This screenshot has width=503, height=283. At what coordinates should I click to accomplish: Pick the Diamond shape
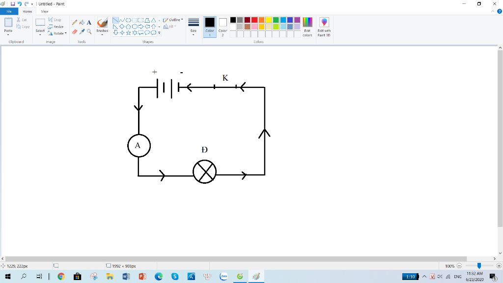pos(122,27)
